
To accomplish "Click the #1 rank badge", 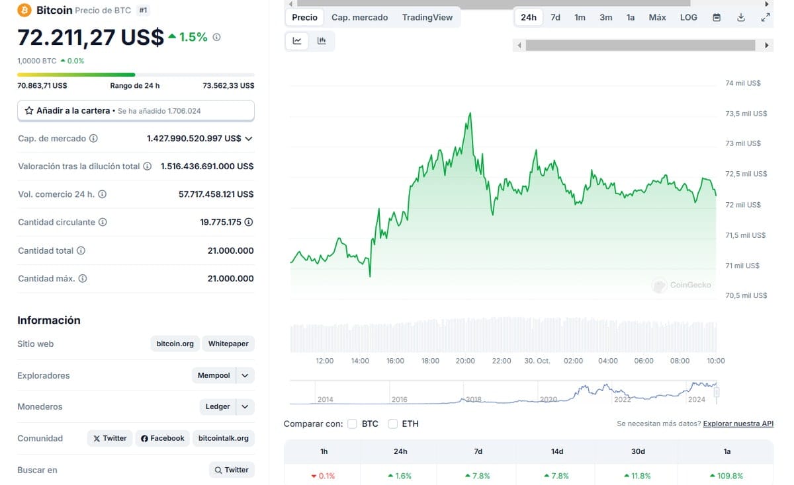I will [x=142, y=11].
